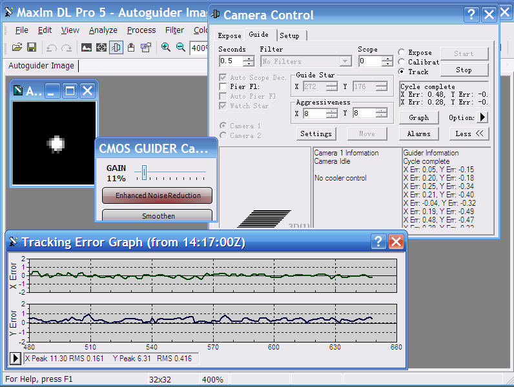The height and width of the screenshot is (387, 514).
Task: Click the zoom percentage box in toolbar
Action: tap(199, 48)
